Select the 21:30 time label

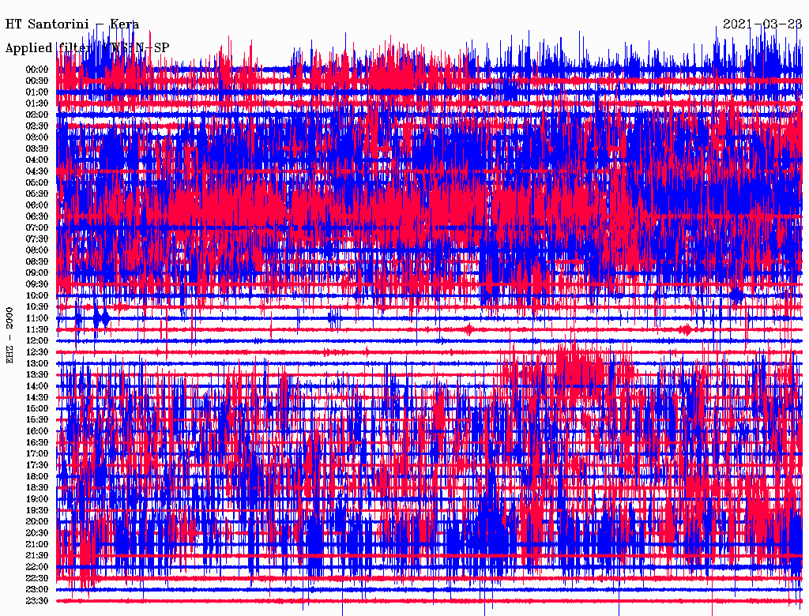tap(37, 556)
